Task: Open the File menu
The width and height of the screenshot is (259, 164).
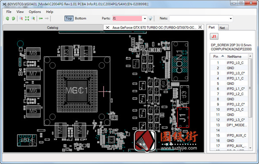Action: [9, 12]
